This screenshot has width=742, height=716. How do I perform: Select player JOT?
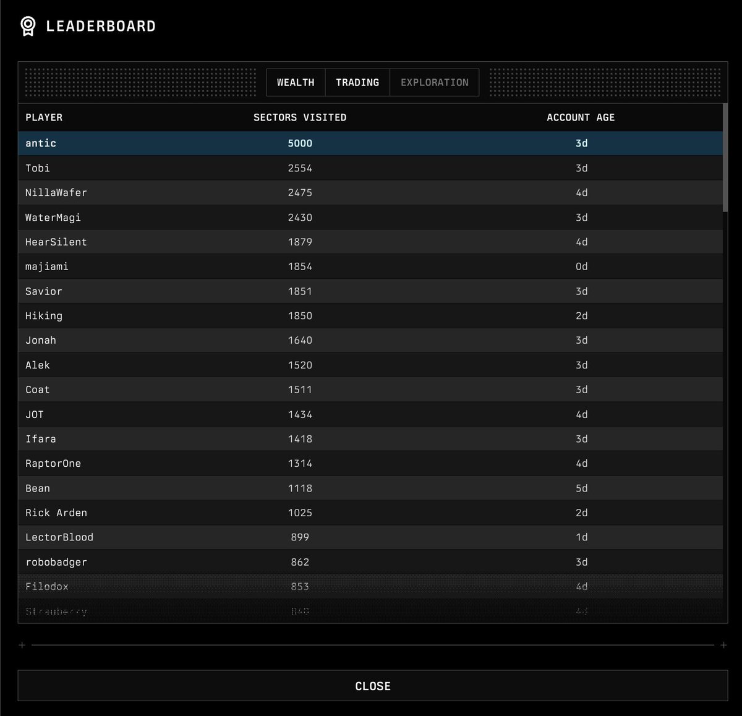coord(370,414)
